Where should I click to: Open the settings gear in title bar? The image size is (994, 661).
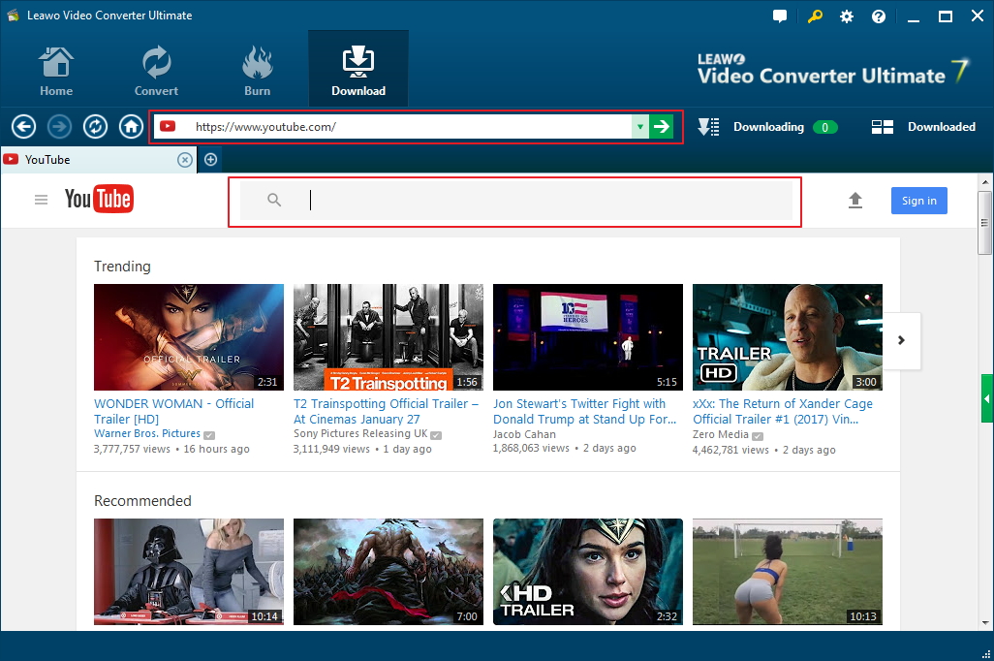coord(847,16)
